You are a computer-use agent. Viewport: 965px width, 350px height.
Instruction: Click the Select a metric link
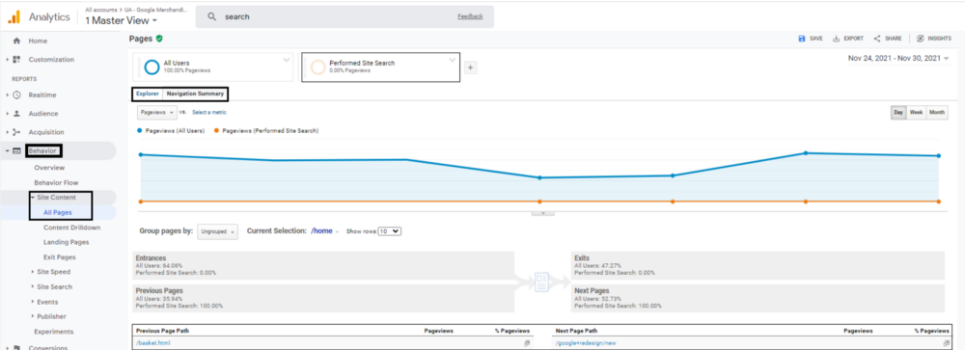209,113
